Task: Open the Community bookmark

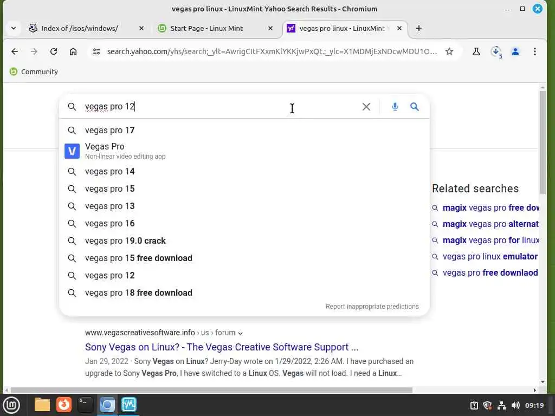Action: point(34,72)
